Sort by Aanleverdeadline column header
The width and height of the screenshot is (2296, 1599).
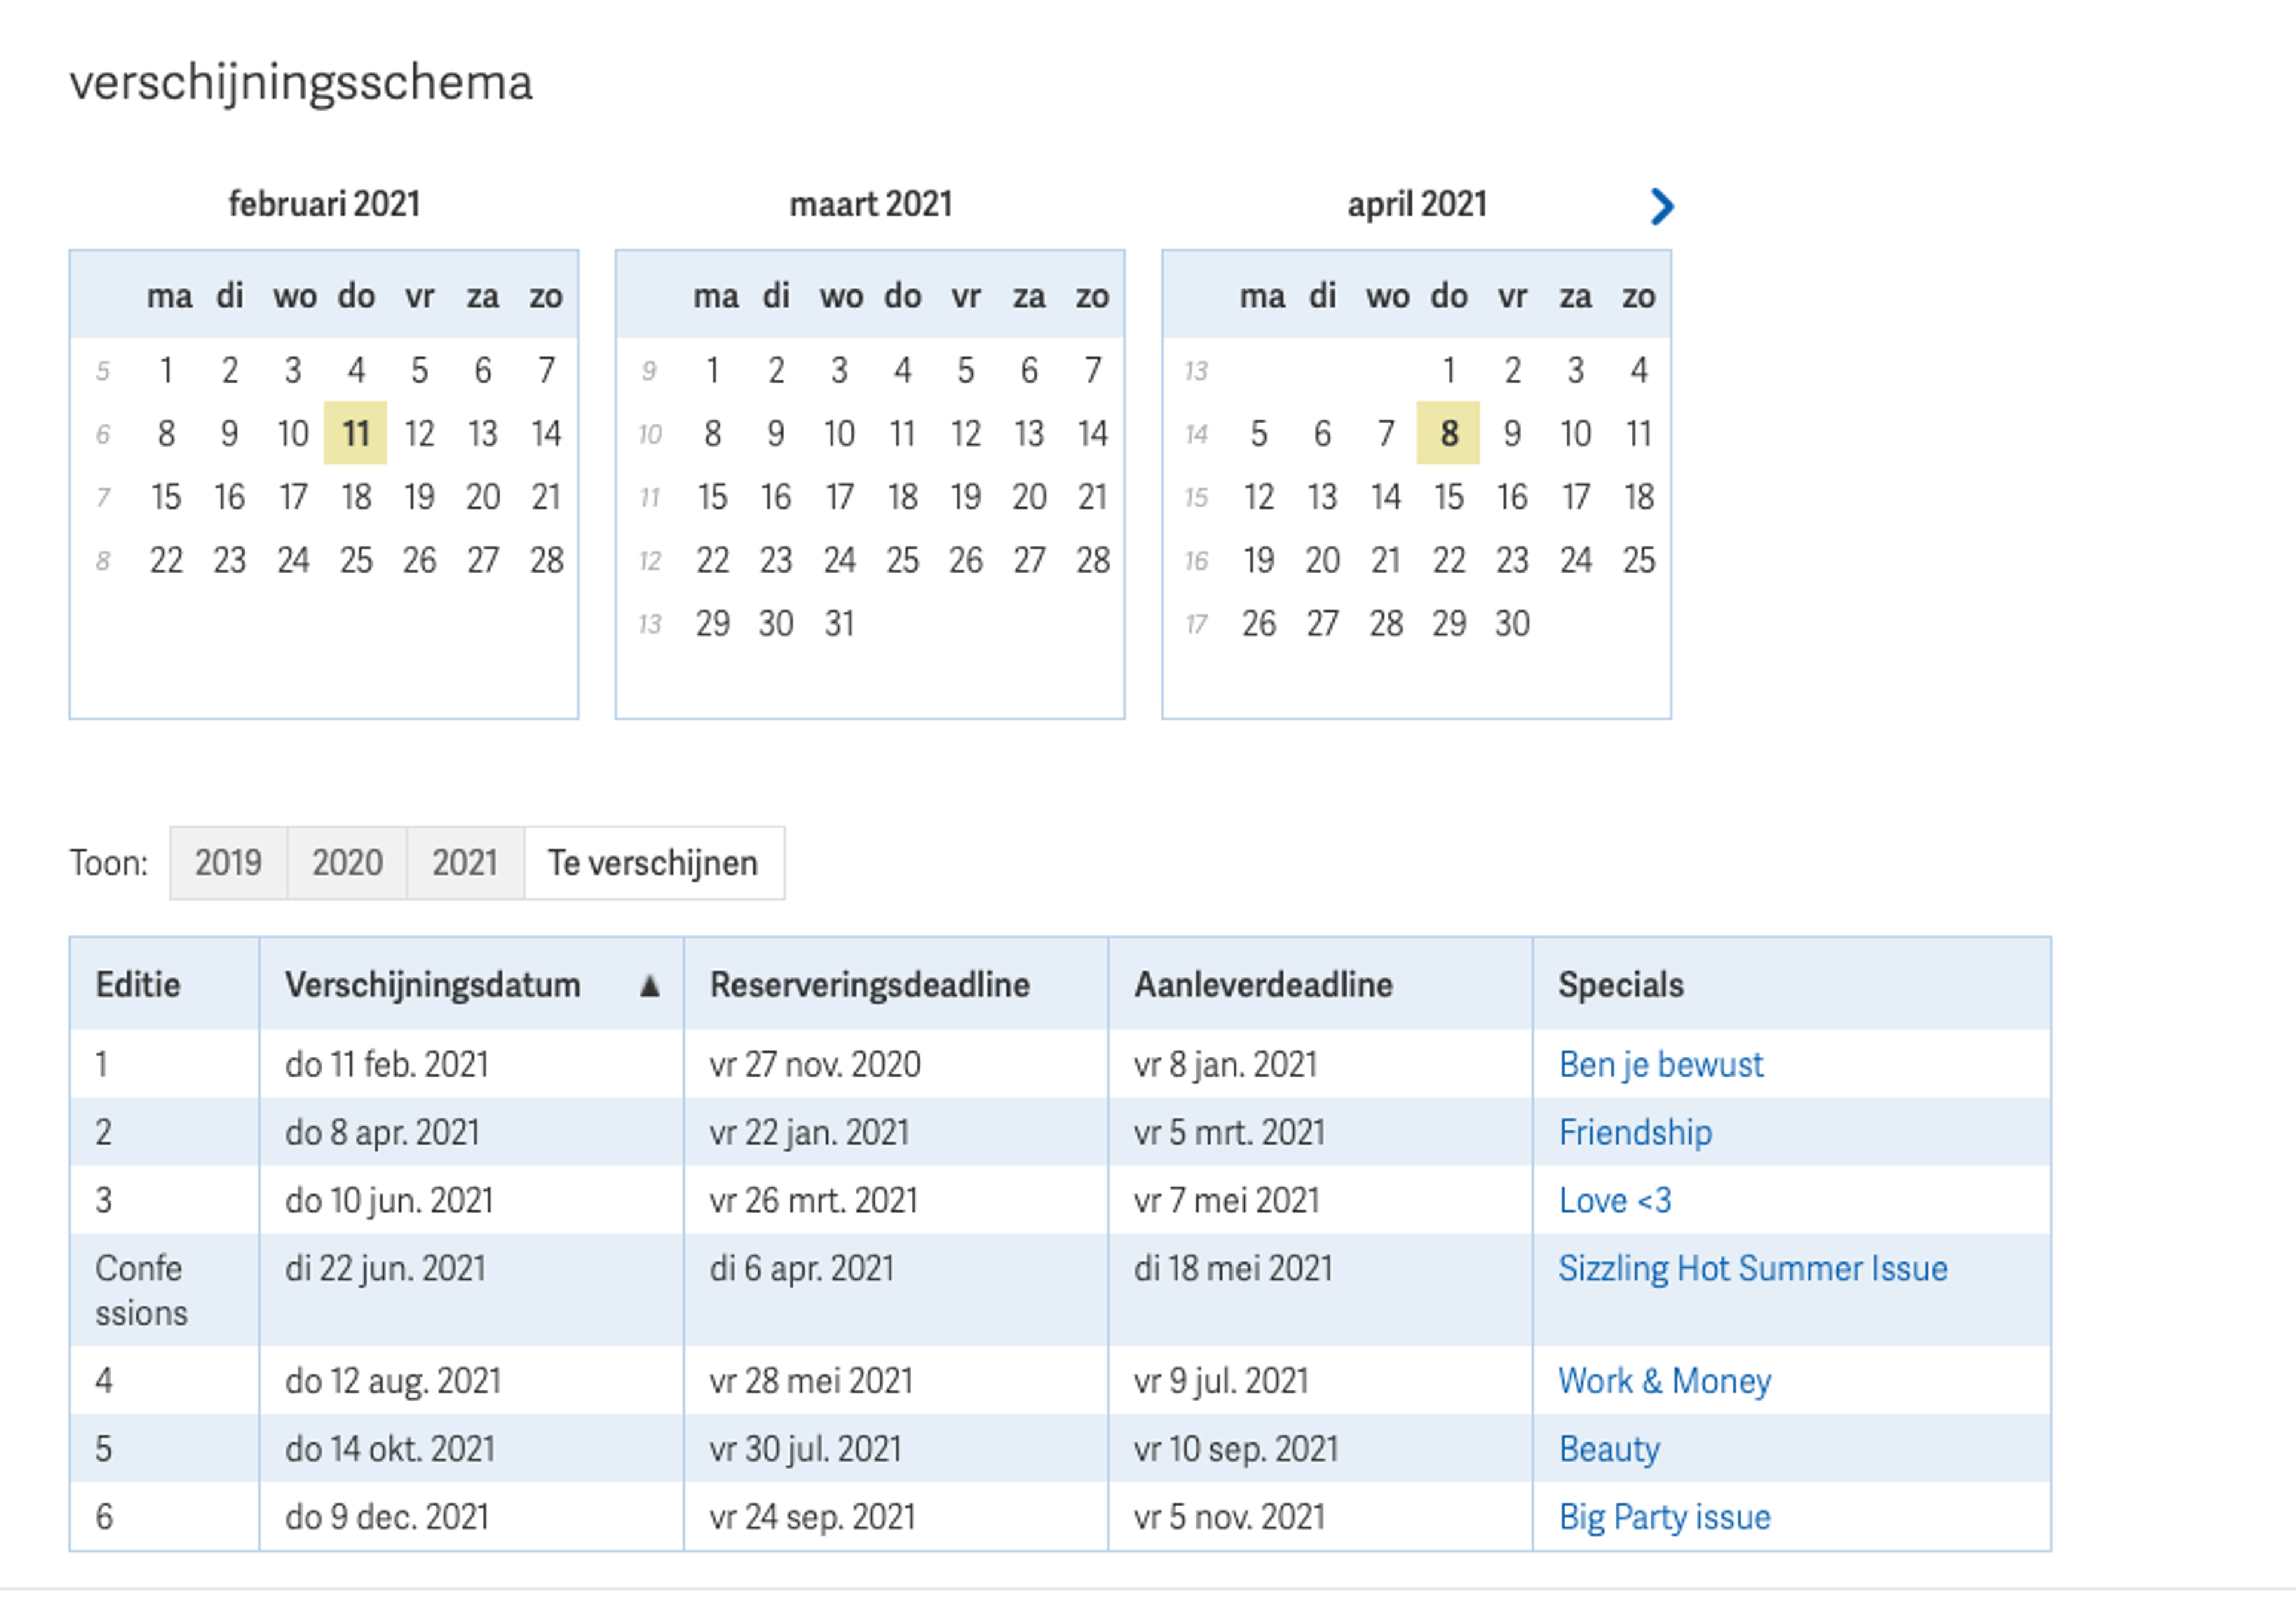[1263, 985]
